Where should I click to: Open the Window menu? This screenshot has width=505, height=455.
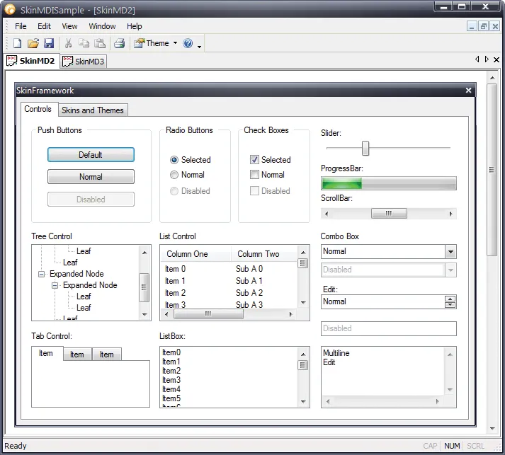click(x=102, y=26)
